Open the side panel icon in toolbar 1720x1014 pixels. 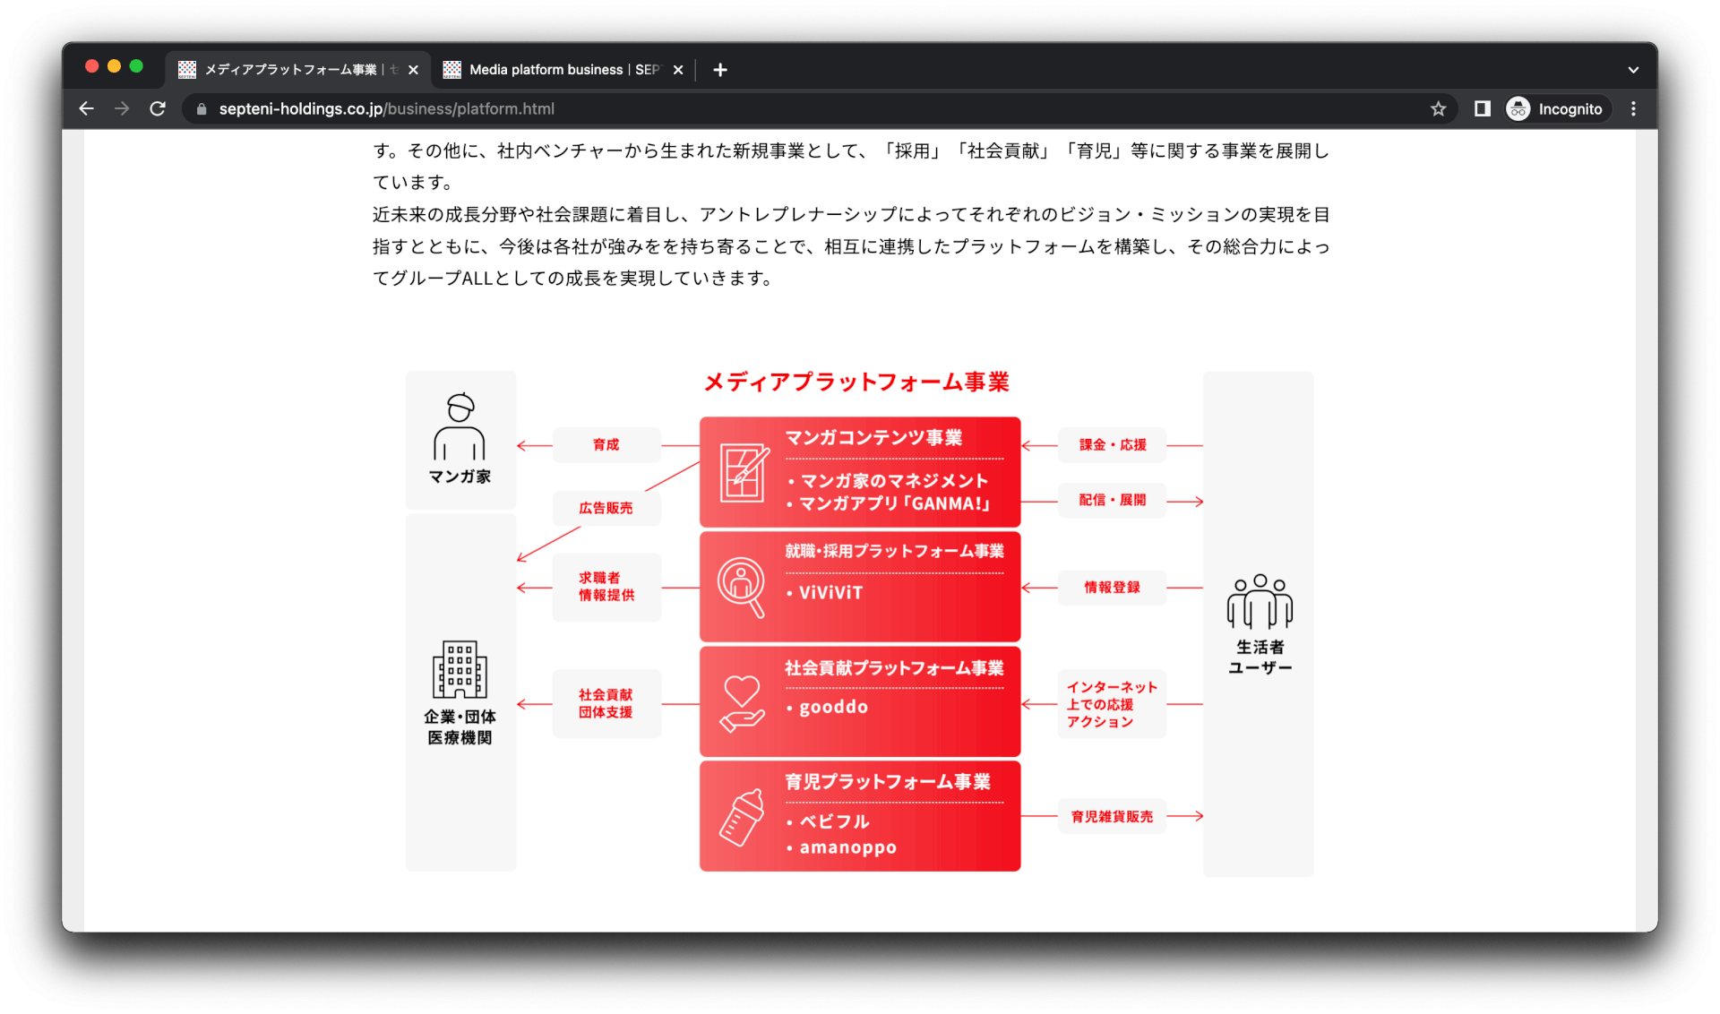1482,108
